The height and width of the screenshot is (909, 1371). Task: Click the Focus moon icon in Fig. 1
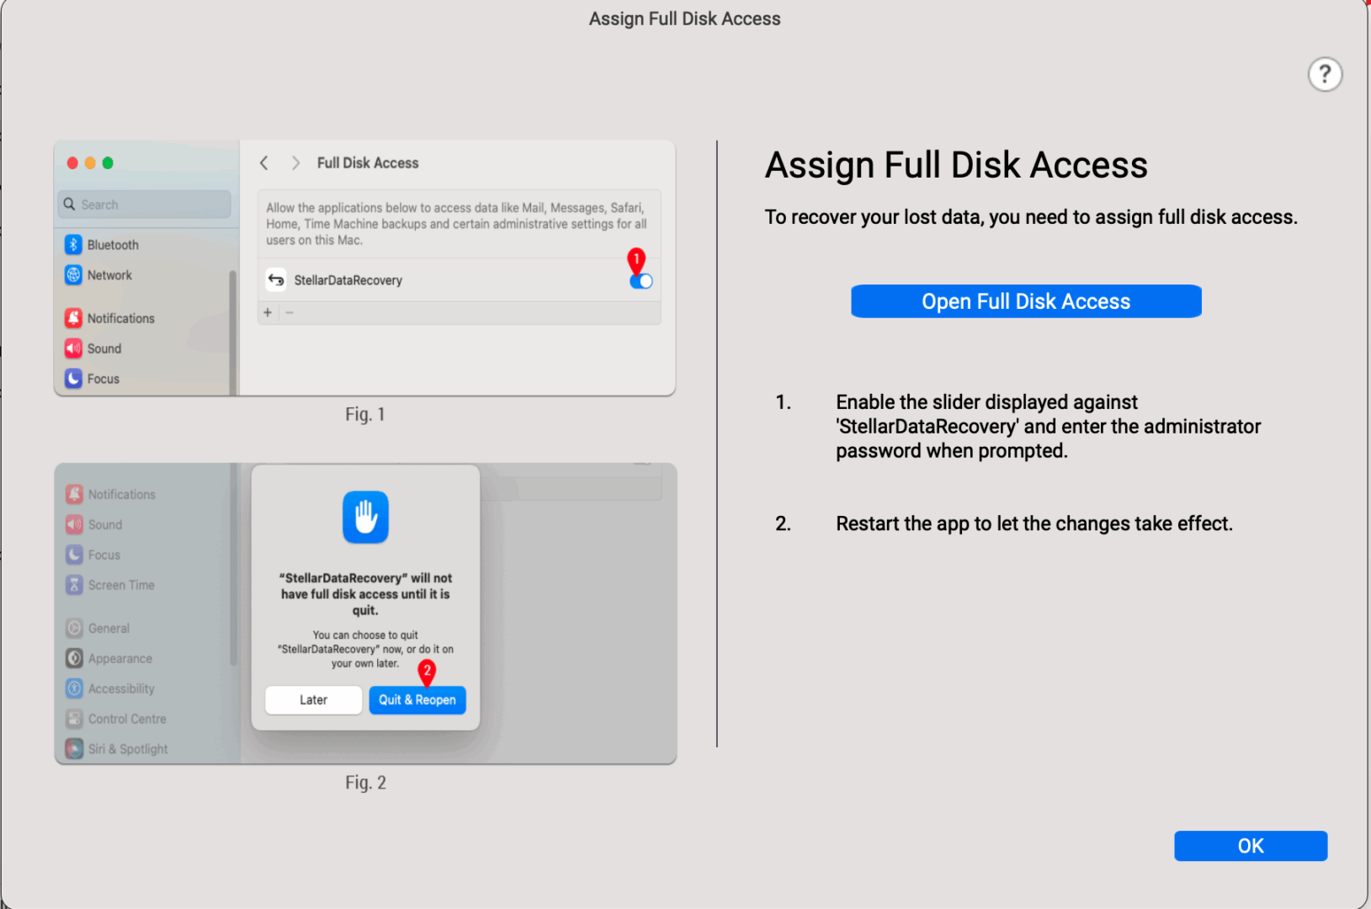tap(73, 379)
